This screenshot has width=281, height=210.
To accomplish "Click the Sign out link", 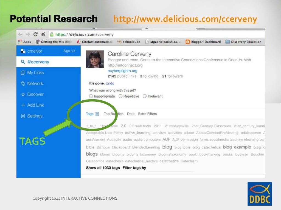I will tap(69, 51).
